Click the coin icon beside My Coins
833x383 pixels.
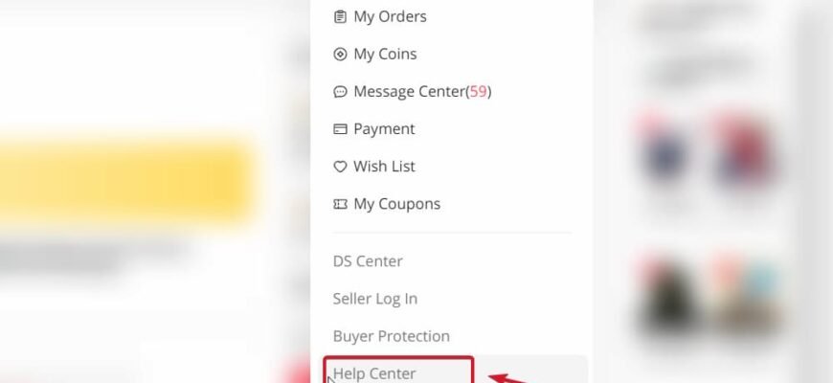click(340, 55)
